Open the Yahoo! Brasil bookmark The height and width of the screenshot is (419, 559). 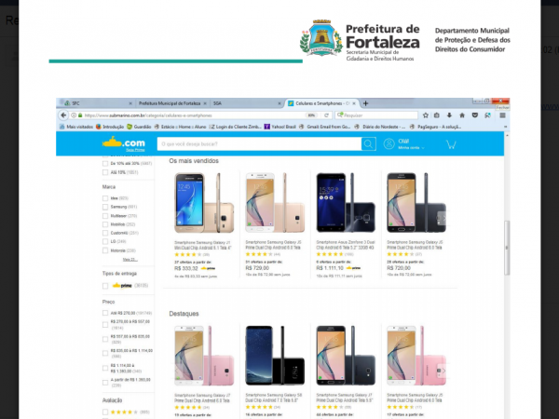coord(280,127)
